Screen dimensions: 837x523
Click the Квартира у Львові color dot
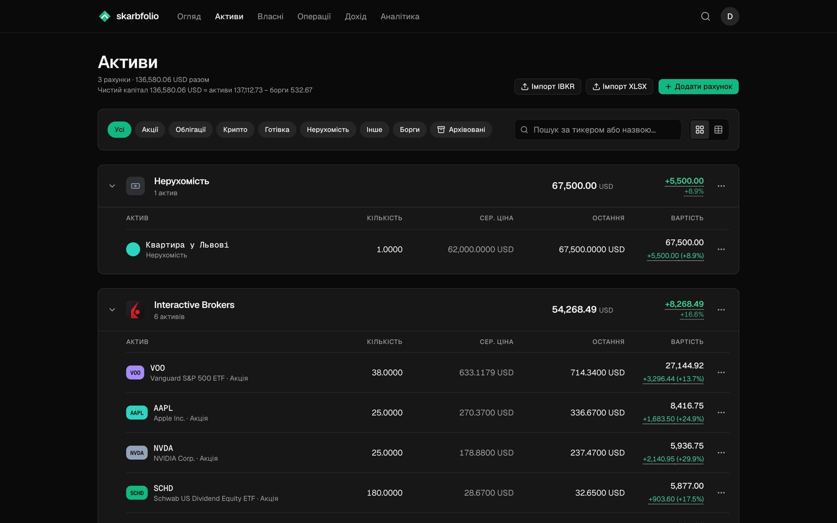pyautogui.click(x=133, y=249)
